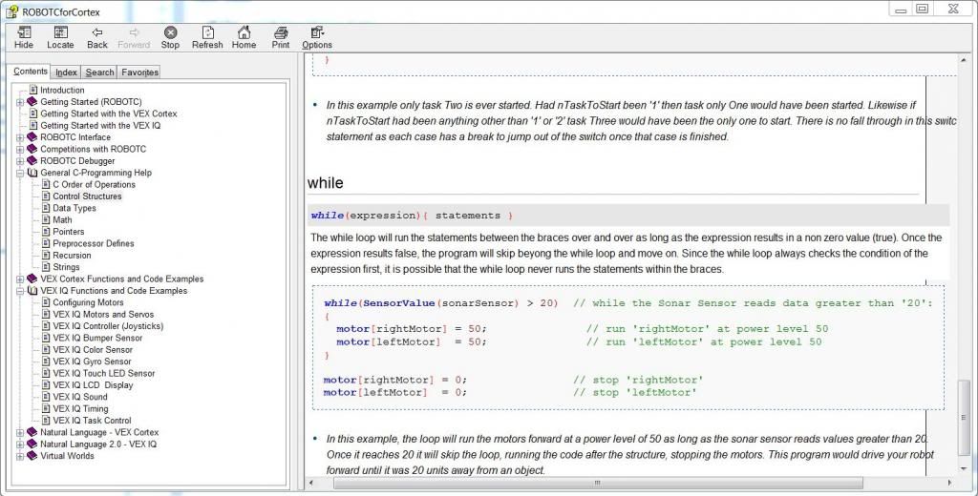Click the 'while' section heading
Screen dimensions: 978x496
pos(325,183)
